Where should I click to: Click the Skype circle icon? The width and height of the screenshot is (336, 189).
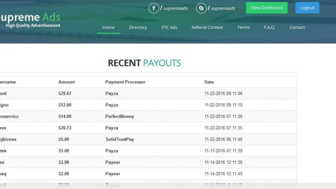pyautogui.click(x=201, y=8)
